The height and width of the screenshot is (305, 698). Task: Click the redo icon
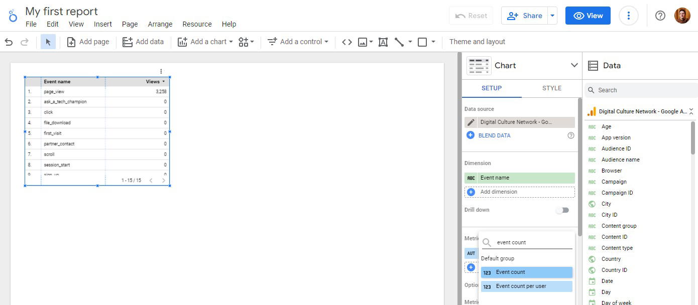click(24, 42)
